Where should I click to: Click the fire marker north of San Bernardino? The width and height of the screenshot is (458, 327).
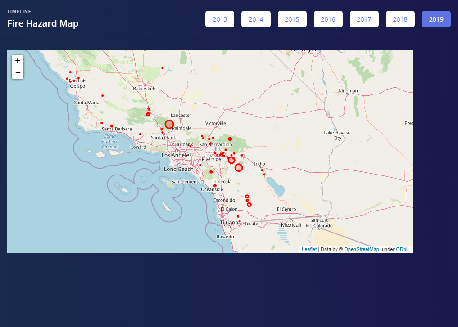coord(230,139)
